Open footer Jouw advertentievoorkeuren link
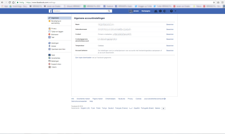The height and width of the screenshot is (134, 225). (155, 99)
